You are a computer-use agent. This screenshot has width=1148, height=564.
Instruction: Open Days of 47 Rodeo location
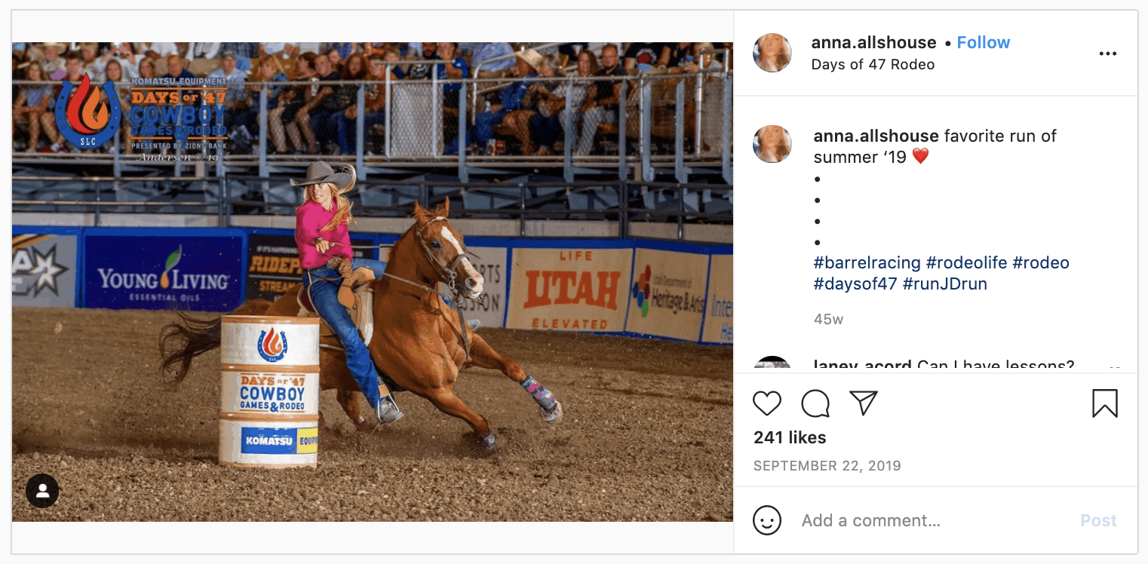873,64
